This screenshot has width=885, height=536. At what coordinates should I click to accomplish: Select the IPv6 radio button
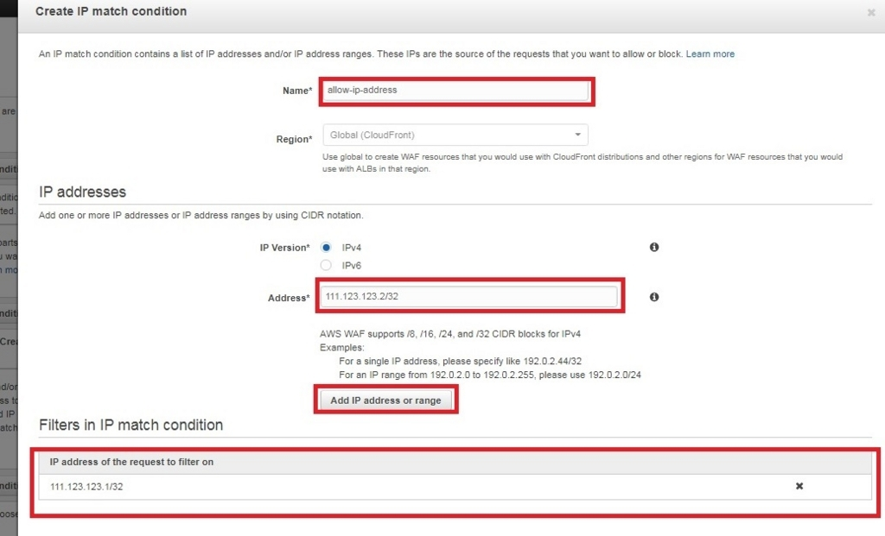327,265
